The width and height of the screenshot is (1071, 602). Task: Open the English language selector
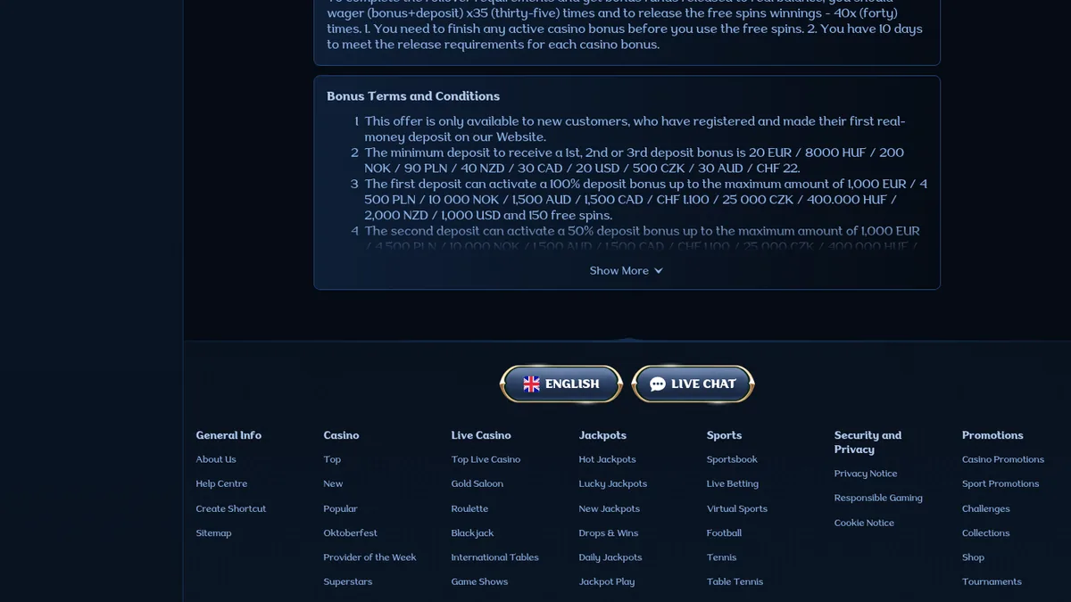point(561,383)
